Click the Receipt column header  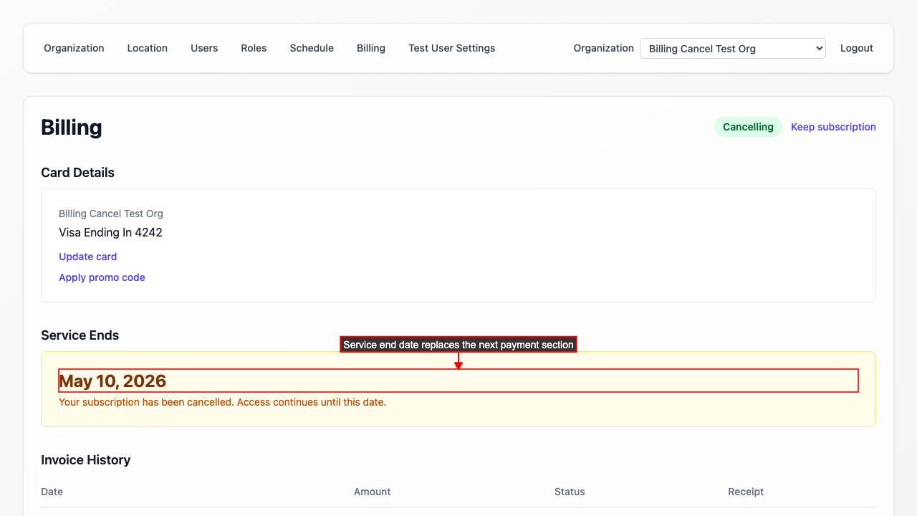click(x=746, y=492)
